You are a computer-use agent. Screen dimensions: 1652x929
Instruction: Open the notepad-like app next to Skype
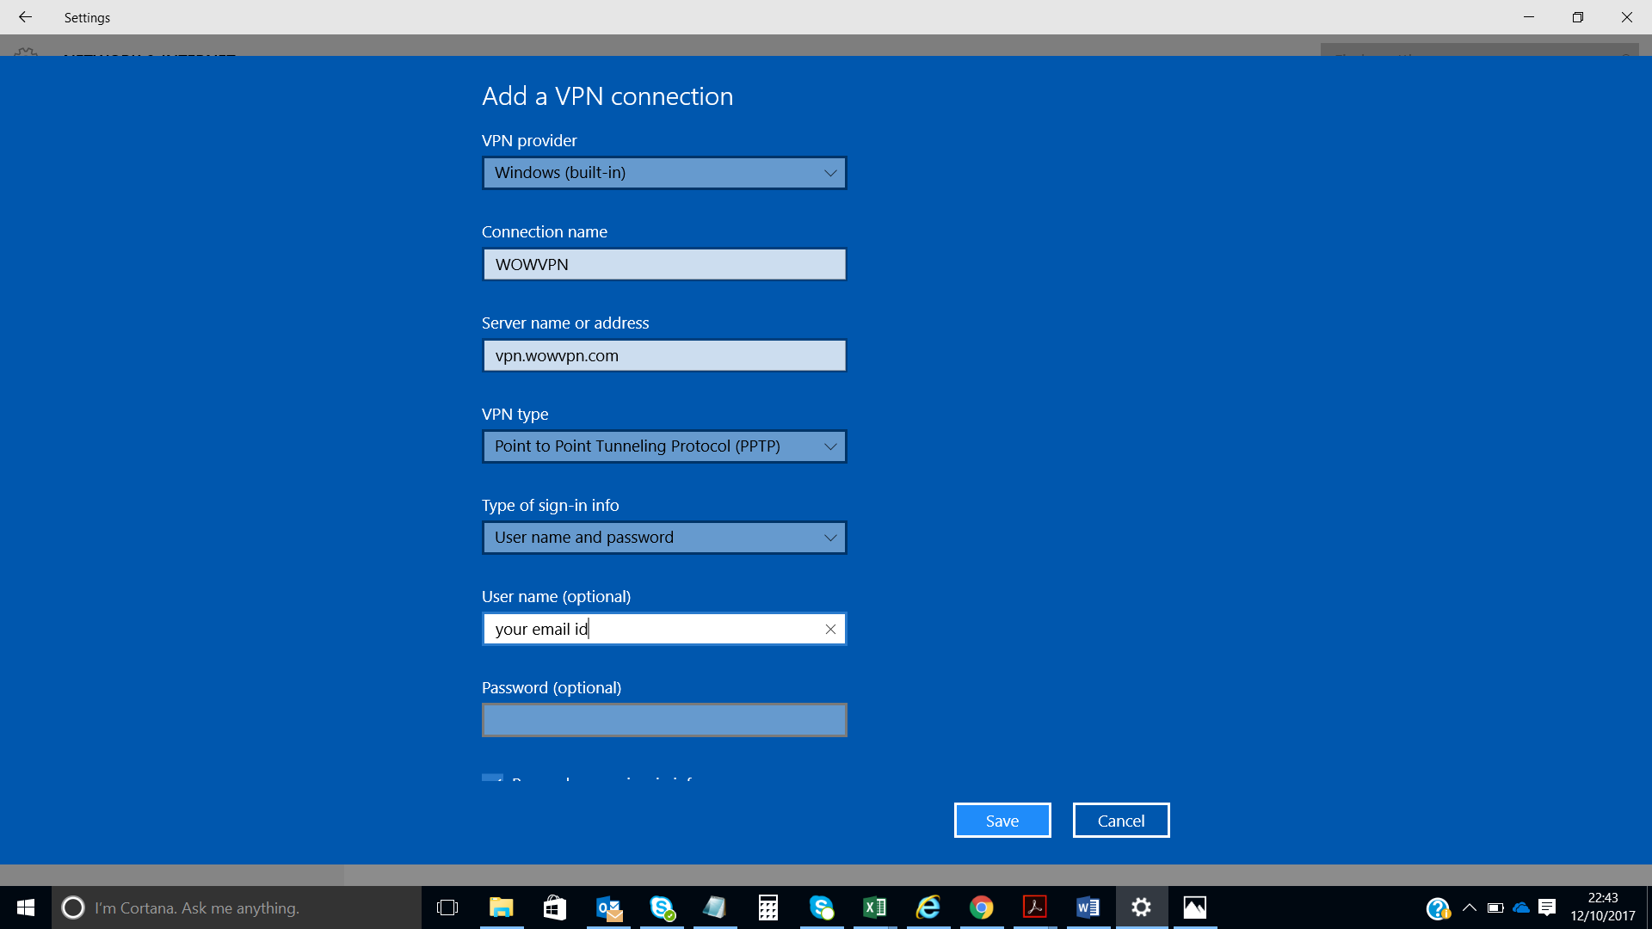point(715,907)
